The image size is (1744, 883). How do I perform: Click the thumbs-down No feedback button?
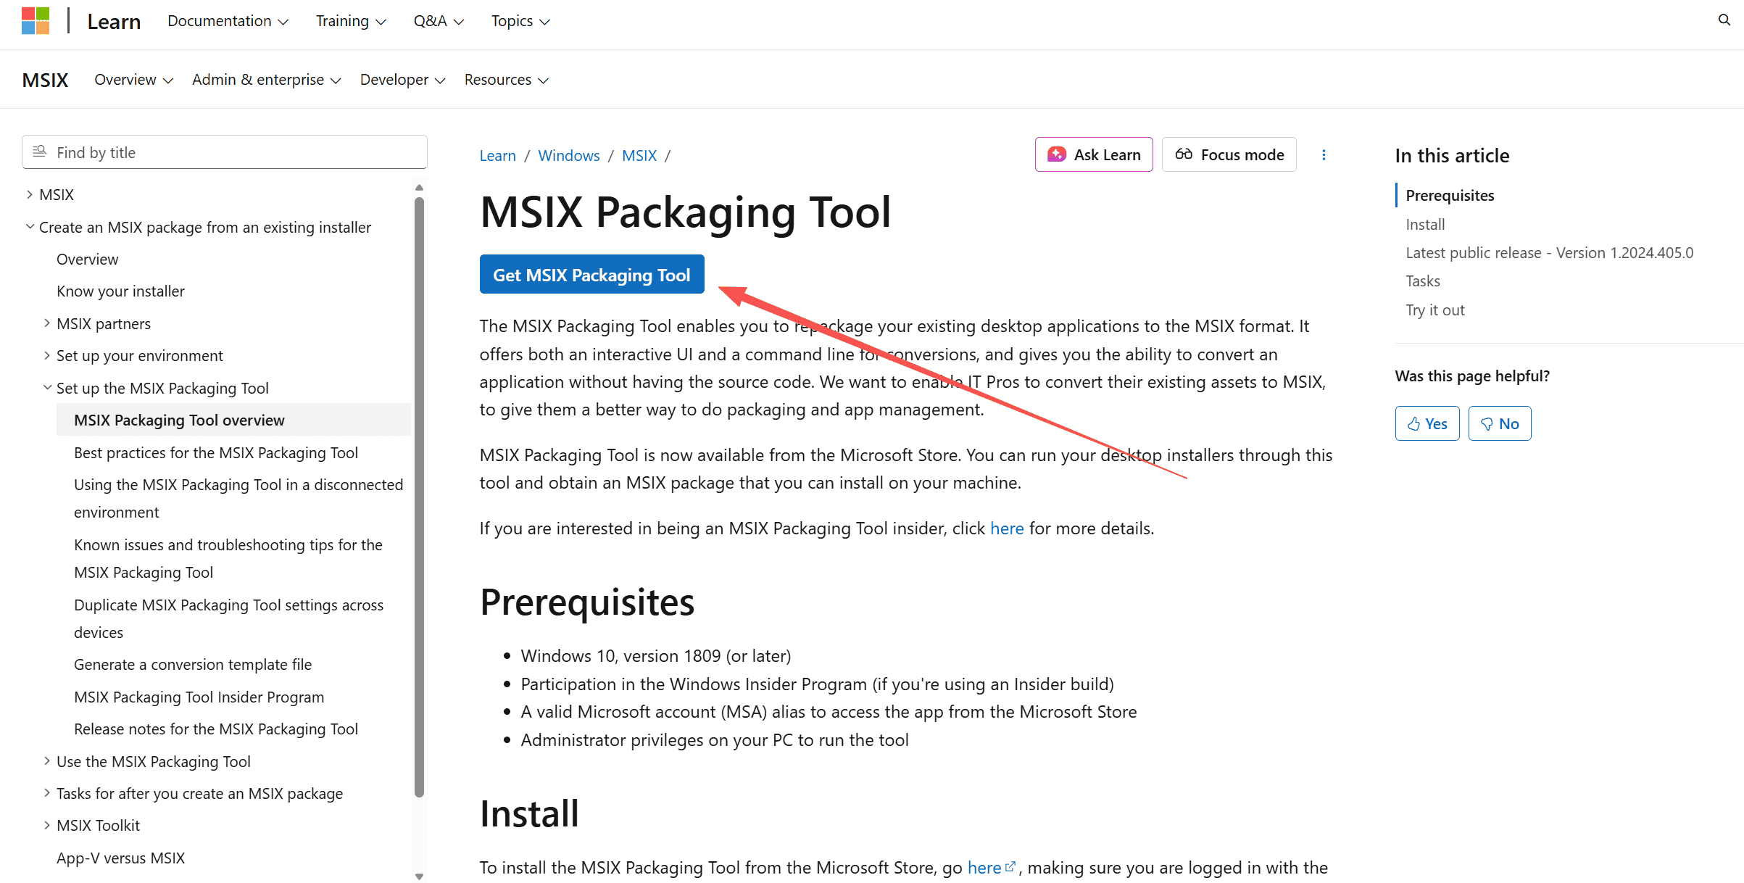click(x=1499, y=424)
